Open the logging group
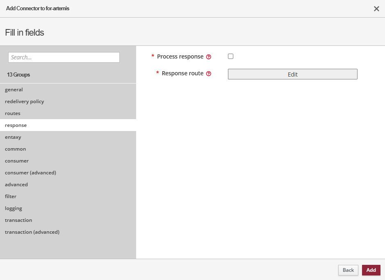 [x=14, y=208]
